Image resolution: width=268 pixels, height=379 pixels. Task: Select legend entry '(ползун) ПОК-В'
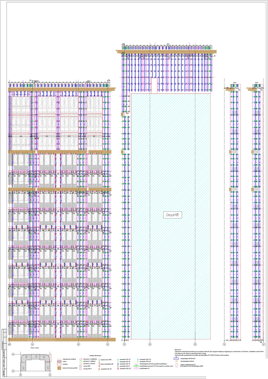(x=87, y=369)
